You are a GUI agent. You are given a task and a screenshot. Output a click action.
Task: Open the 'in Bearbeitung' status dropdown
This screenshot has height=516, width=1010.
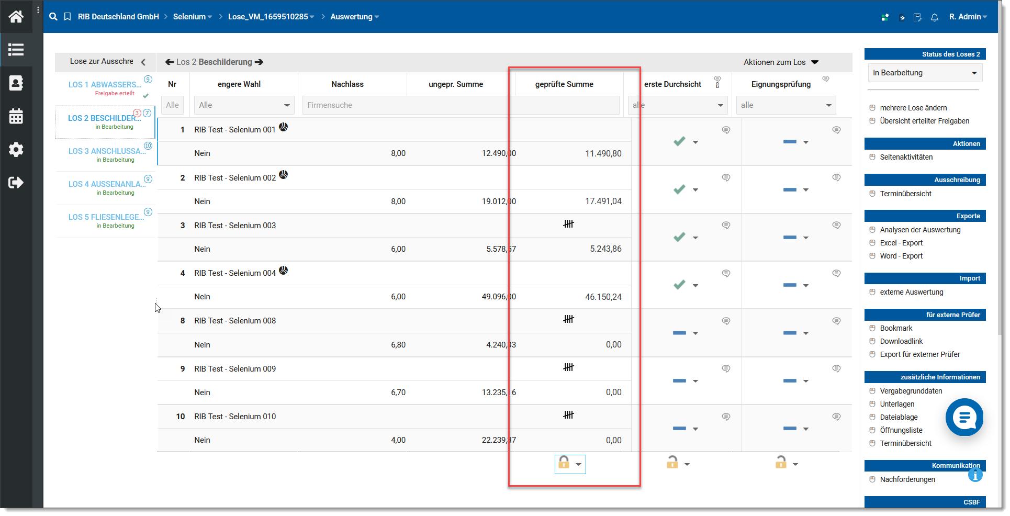(x=924, y=73)
